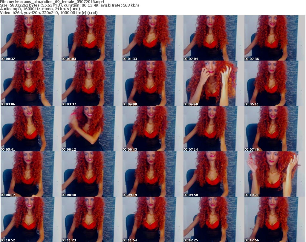Open the thumbnail stamped 00:03:06
This screenshot has width=306, height=242.
[31, 83]
